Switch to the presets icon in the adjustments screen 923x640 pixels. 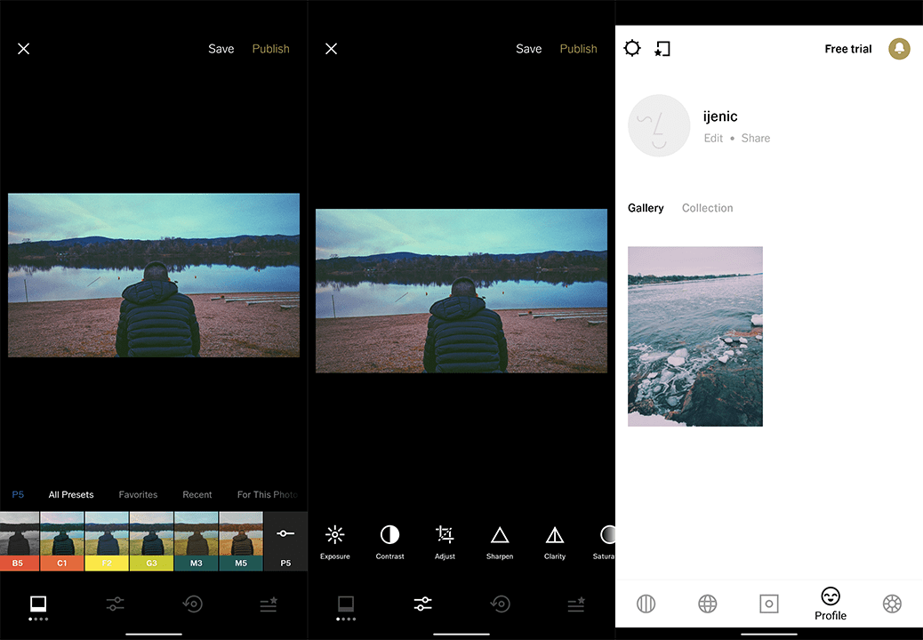[x=346, y=606]
